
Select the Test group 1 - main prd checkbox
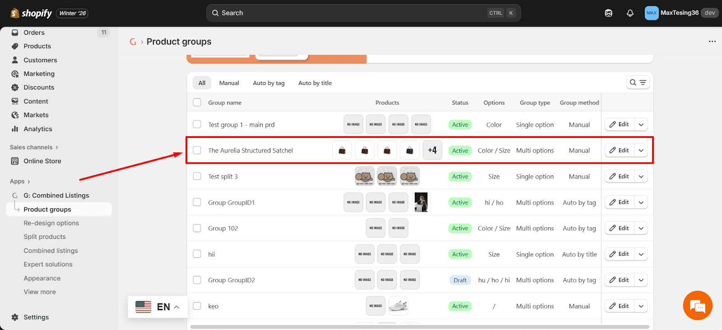197,124
